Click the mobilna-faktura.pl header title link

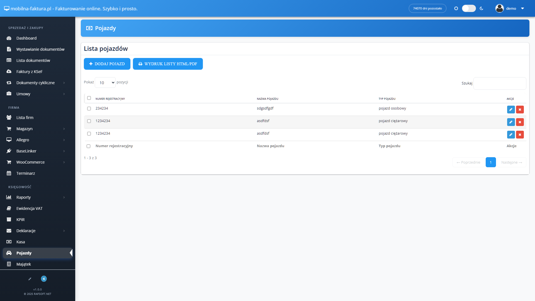(x=71, y=9)
